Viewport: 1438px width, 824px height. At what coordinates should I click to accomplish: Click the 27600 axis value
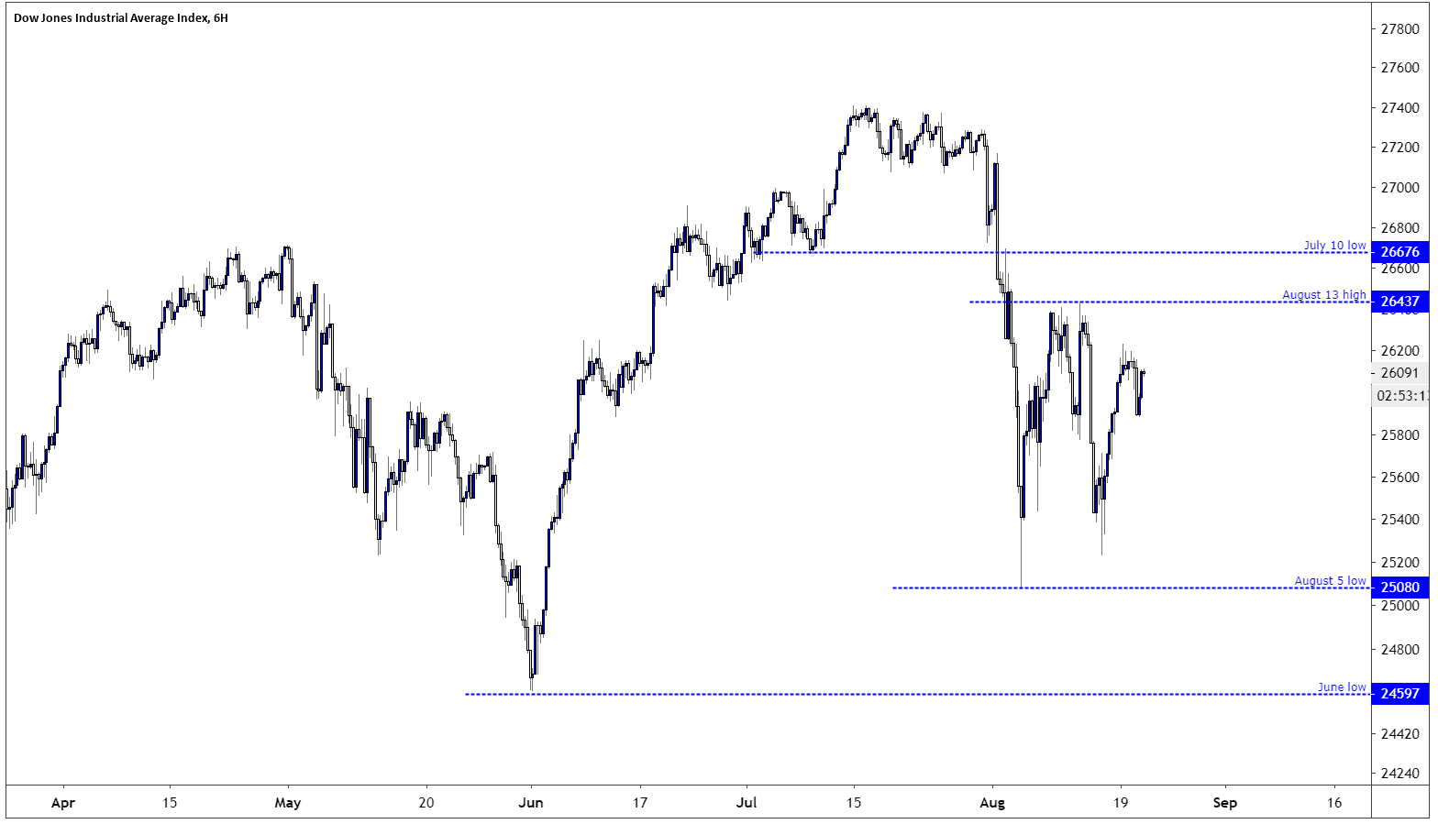[1399, 68]
